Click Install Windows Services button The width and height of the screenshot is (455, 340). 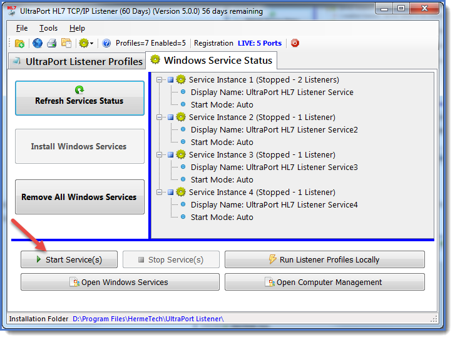pos(79,146)
